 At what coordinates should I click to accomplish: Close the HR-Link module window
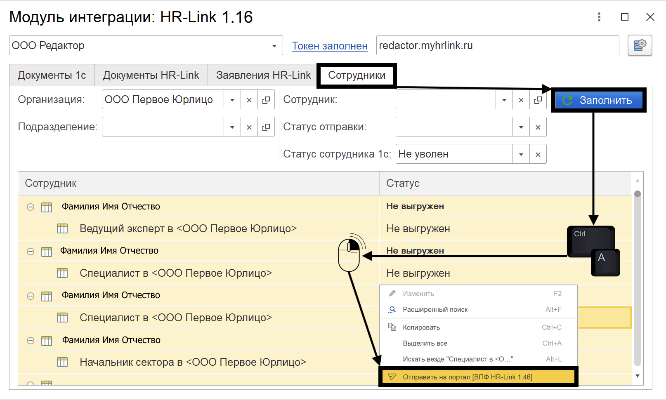tap(650, 17)
